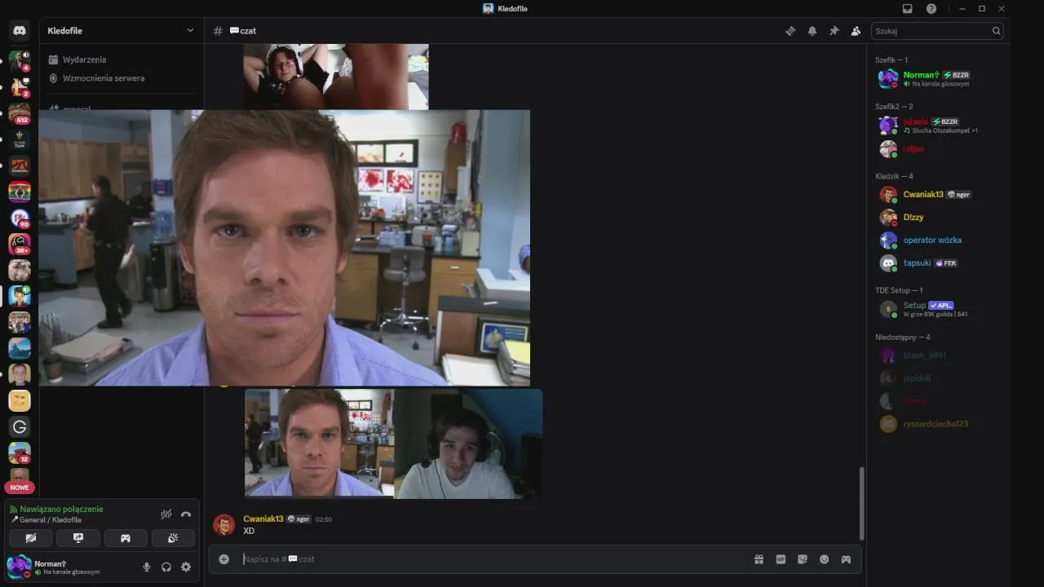Start an activity with the gamepad button

coord(126,538)
